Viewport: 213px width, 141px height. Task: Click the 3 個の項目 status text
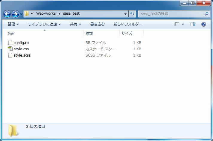pyautogui.click(x=36, y=126)
